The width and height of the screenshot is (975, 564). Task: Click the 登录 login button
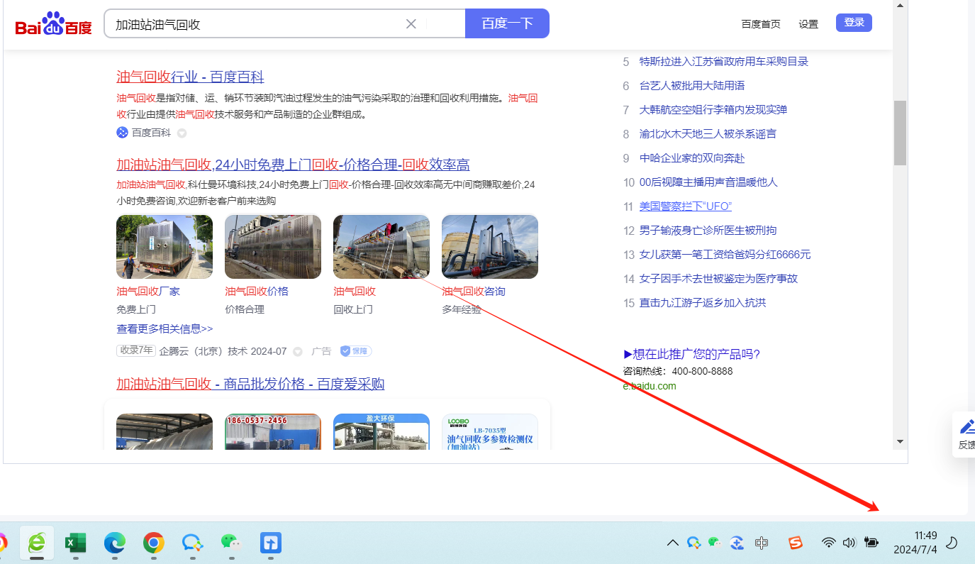click(x=854, y=23)
